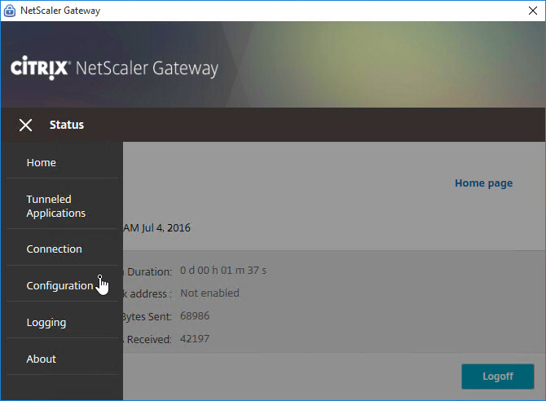Click the Logoff button

pos(498,377)
